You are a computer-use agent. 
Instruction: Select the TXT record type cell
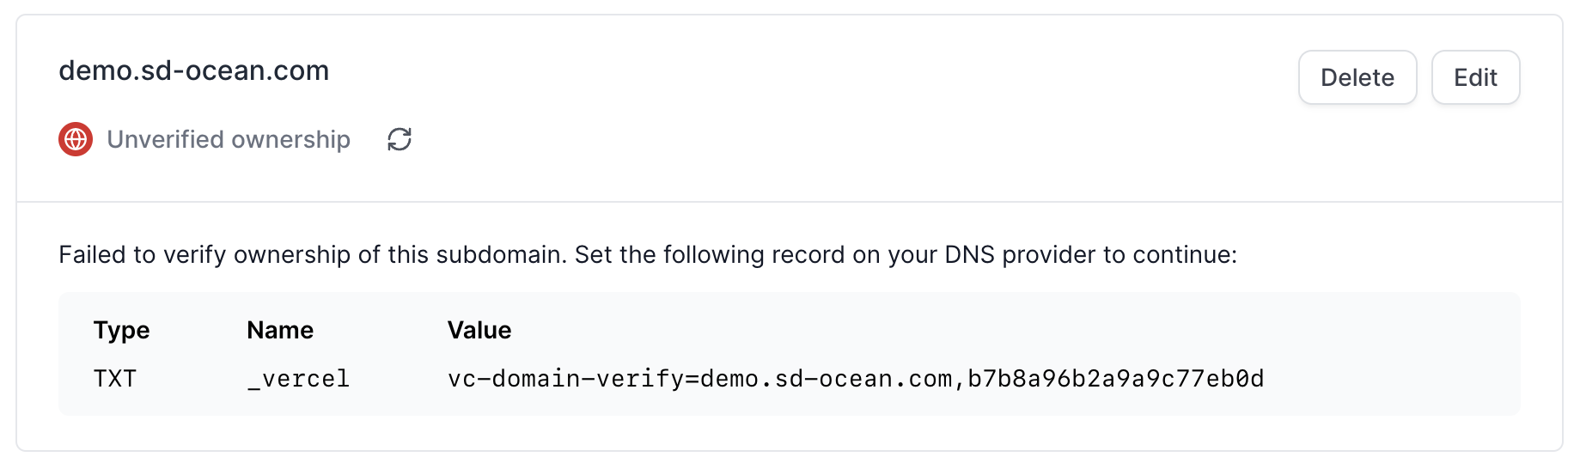click(x=115, y=379)
